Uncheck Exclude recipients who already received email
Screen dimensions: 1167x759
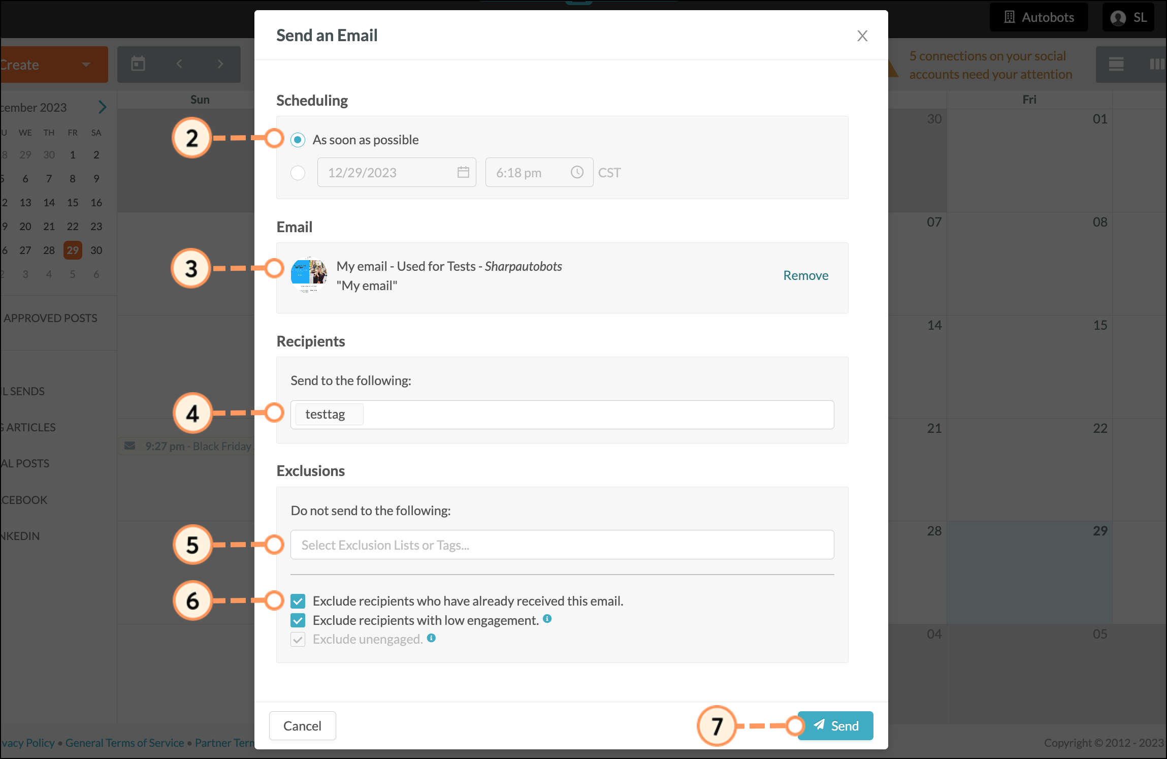pyautogui.click(x=298, y=602)
